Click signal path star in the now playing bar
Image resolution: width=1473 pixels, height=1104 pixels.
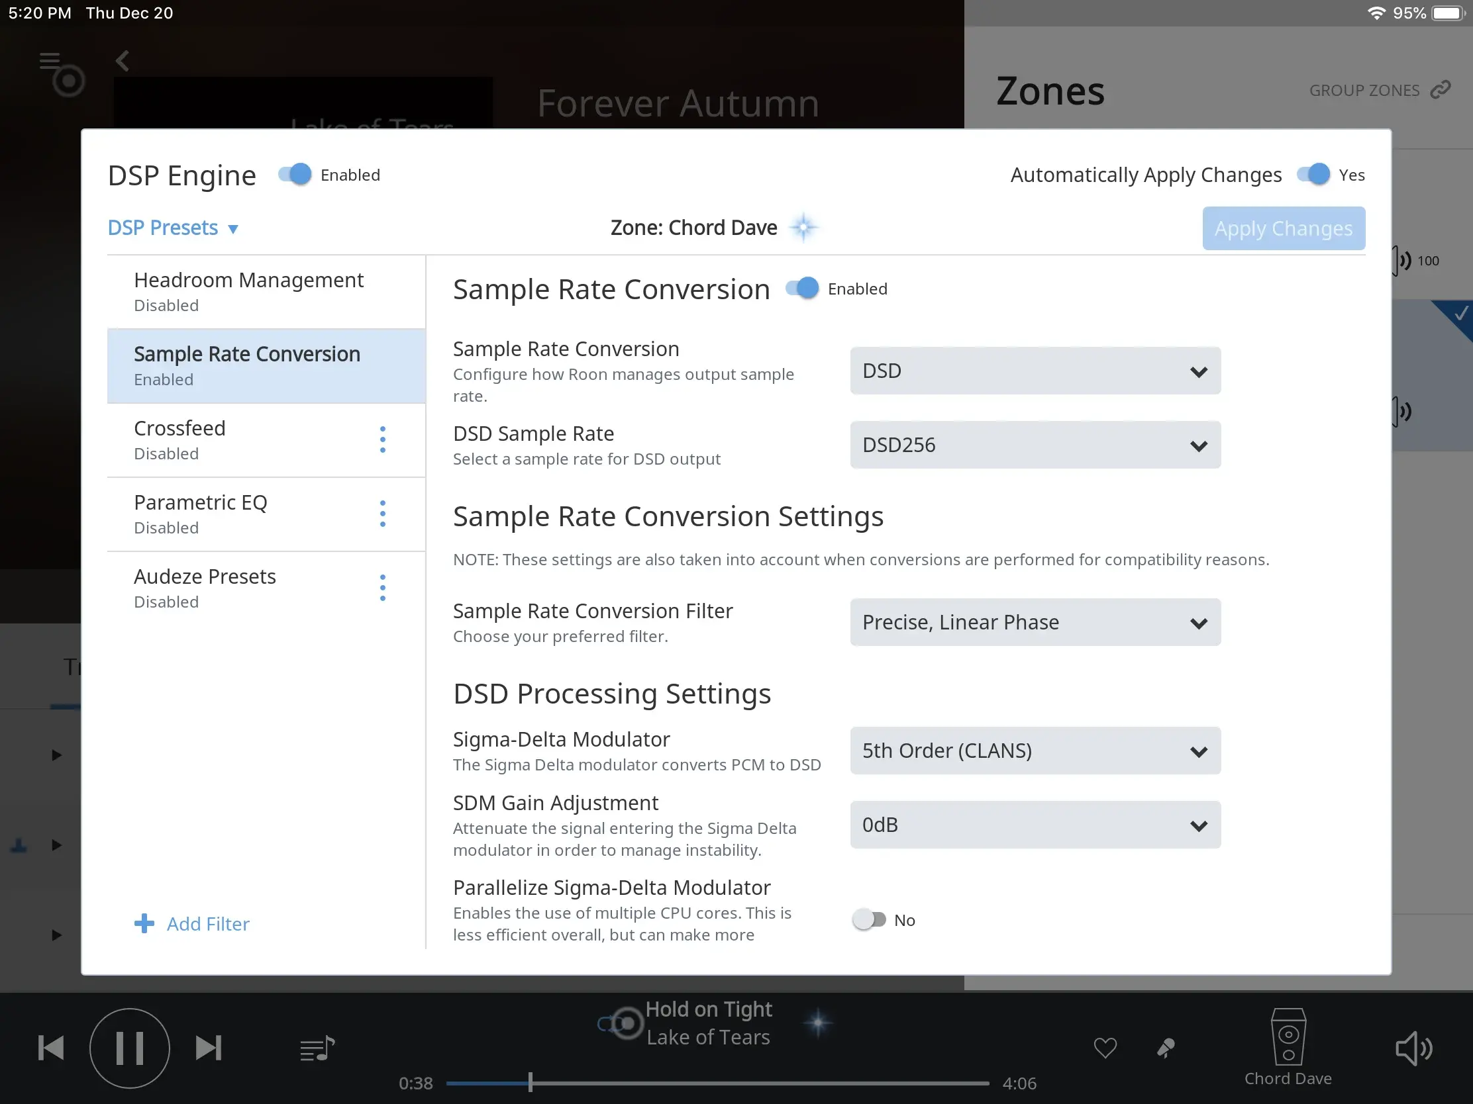pyautogui.click(x=819, y=1022)
